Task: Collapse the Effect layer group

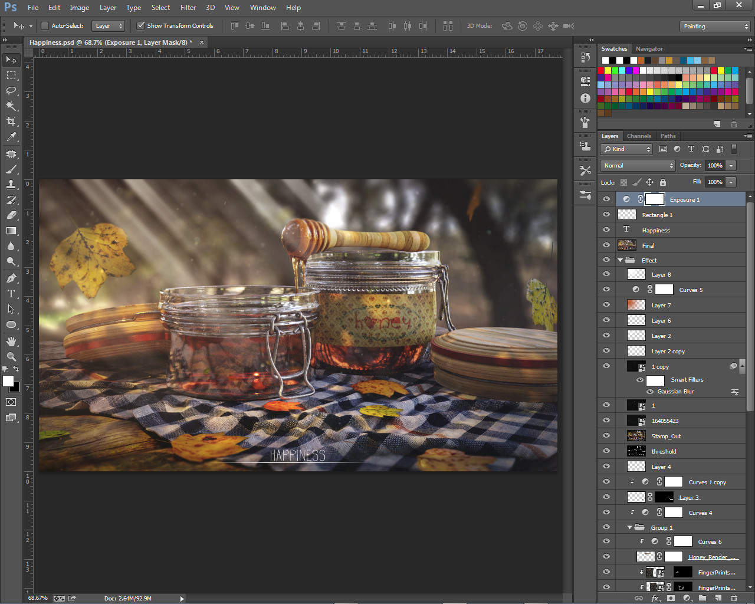Action: point(621,260)
